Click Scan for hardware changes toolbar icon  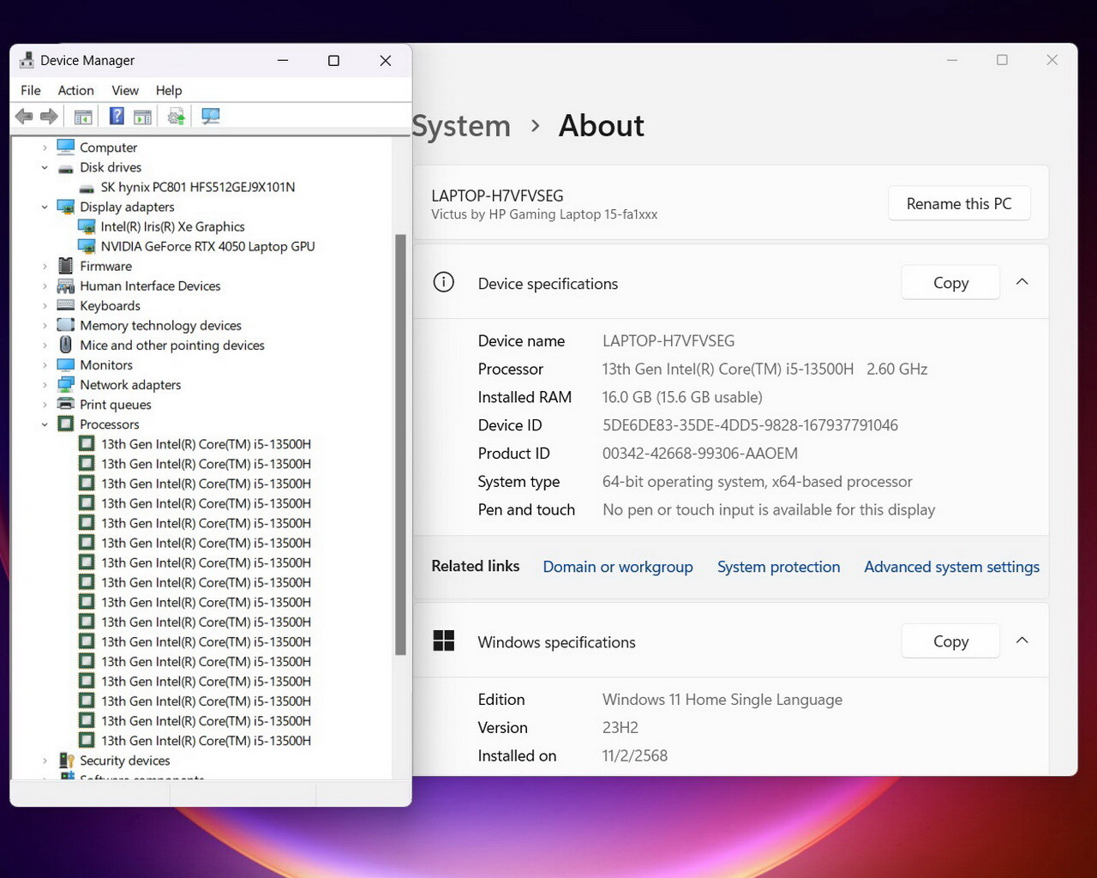210,117
